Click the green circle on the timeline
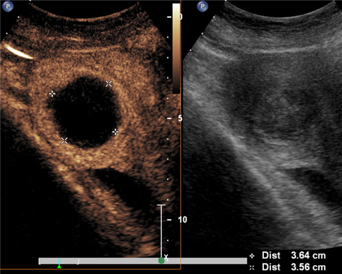This screenshot has height=274, width=342. coord(161,260)
